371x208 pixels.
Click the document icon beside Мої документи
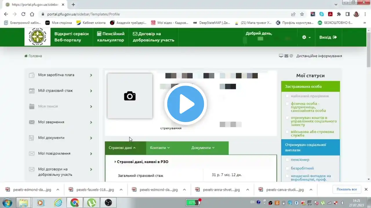click(x=32, y=138)
